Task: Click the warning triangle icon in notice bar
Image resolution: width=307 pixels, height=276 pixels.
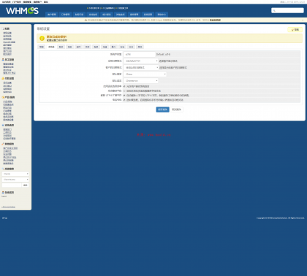Action: click(86, 20)
